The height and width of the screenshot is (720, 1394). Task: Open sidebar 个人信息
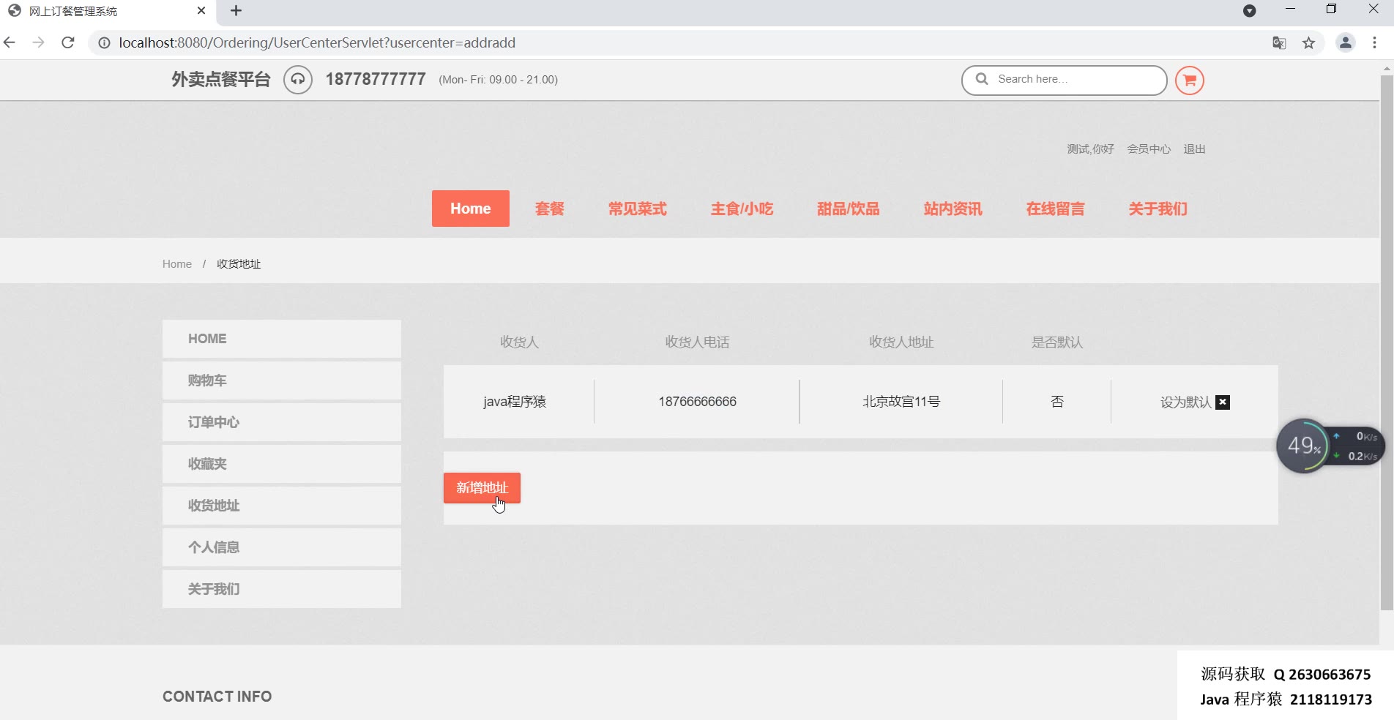pos(282,547)
